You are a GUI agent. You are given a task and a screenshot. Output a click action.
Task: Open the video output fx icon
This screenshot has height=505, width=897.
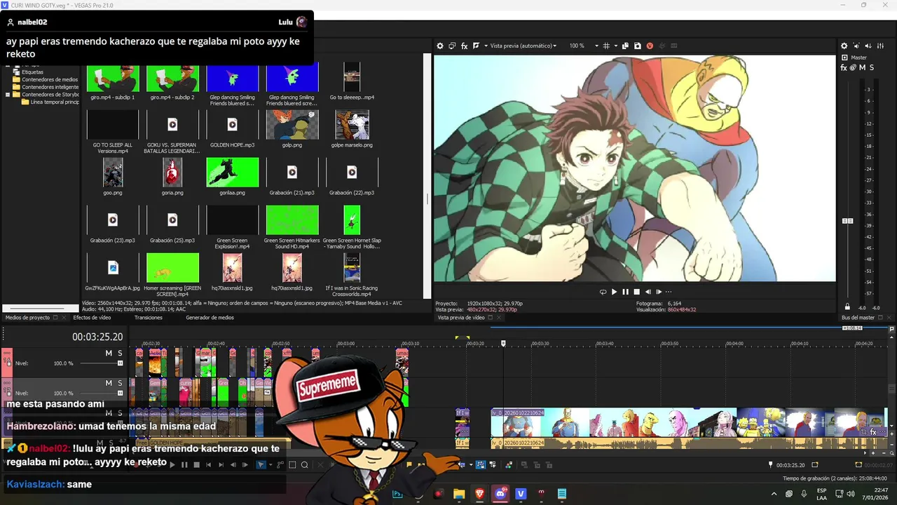pyautogui.click(x=464, y=46)
